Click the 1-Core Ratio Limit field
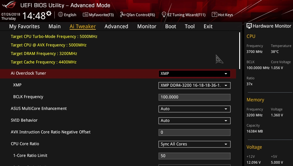Viewport: 293px width, 166px height. 194,156
